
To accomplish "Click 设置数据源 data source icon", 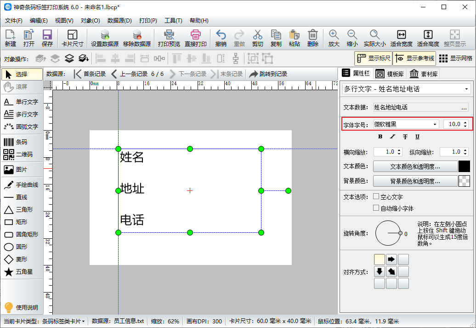I will click(105, 38).
